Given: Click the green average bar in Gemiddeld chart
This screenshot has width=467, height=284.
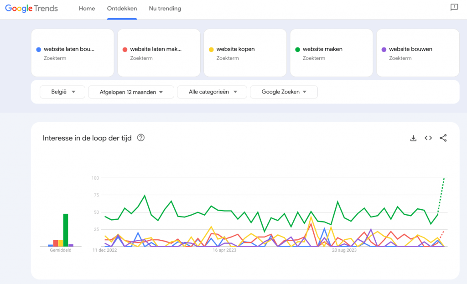Looking at the screenshot, I should click(x=66, y=230).
